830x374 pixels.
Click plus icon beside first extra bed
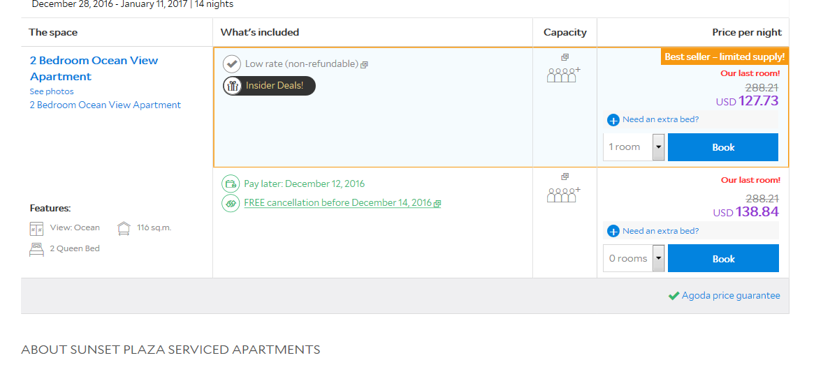[613, 120]
